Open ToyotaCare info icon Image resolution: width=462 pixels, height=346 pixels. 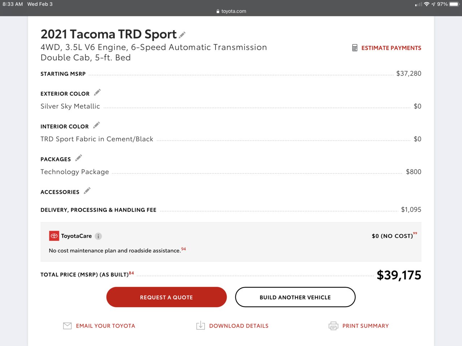[98, 236]
